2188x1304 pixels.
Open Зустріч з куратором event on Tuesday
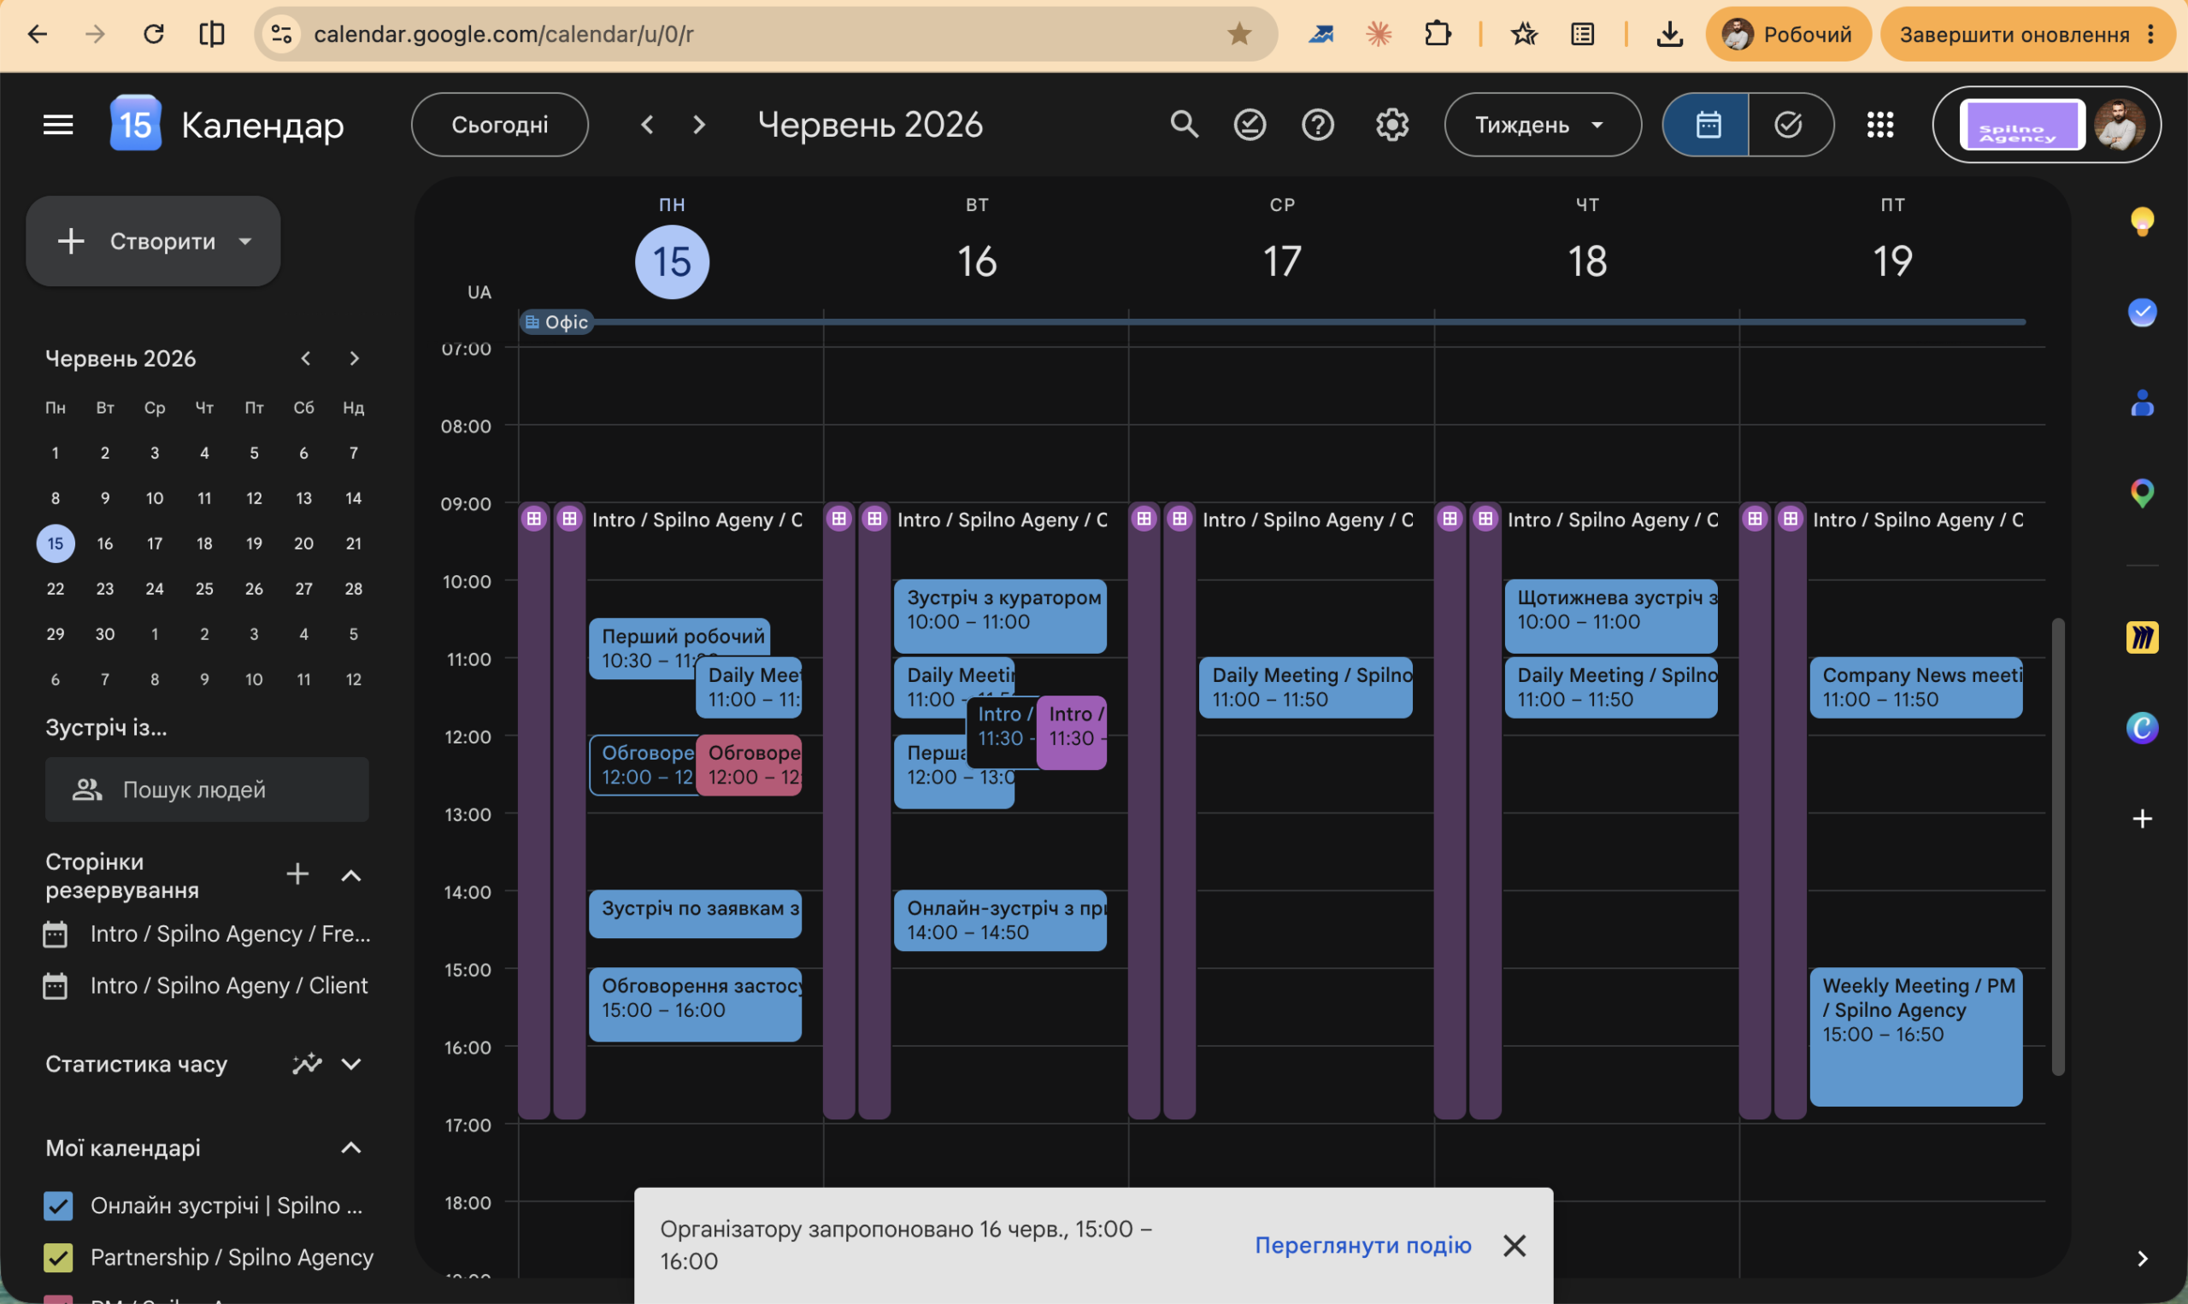[x=1000, y=615]
